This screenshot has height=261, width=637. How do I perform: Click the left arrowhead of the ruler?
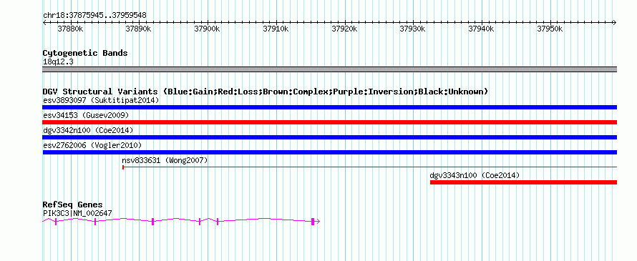point(44,23)
